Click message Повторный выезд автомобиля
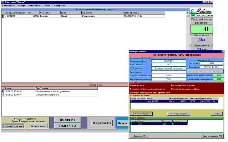228x142 pixels. [185, 89]
